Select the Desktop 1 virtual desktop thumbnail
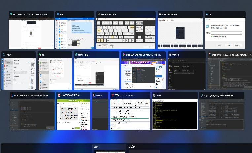This screenshot has height=153, width=252. (110, 149)
